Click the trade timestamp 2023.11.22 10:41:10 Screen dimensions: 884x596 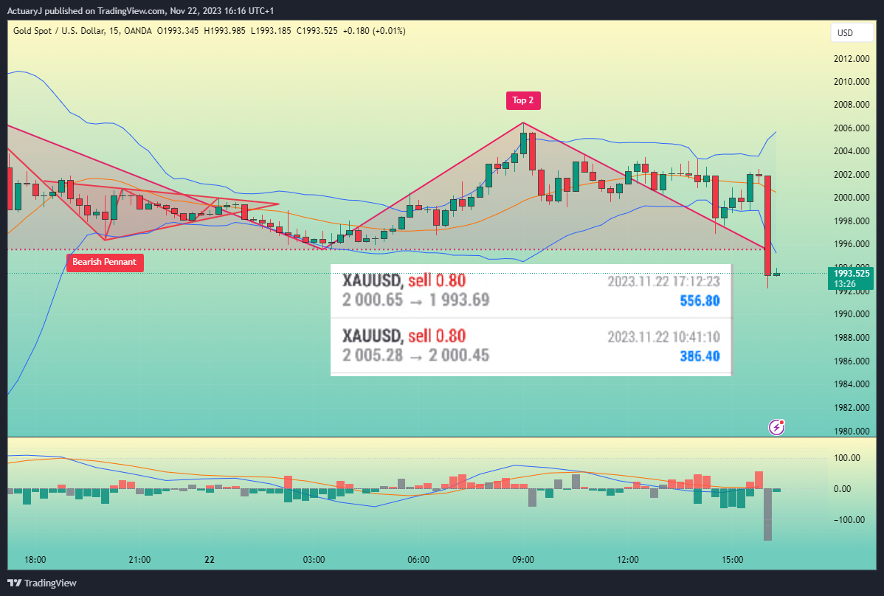tap(663, 337)
